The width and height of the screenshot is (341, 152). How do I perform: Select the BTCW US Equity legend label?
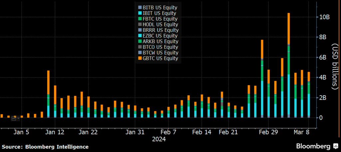[161, 53]
